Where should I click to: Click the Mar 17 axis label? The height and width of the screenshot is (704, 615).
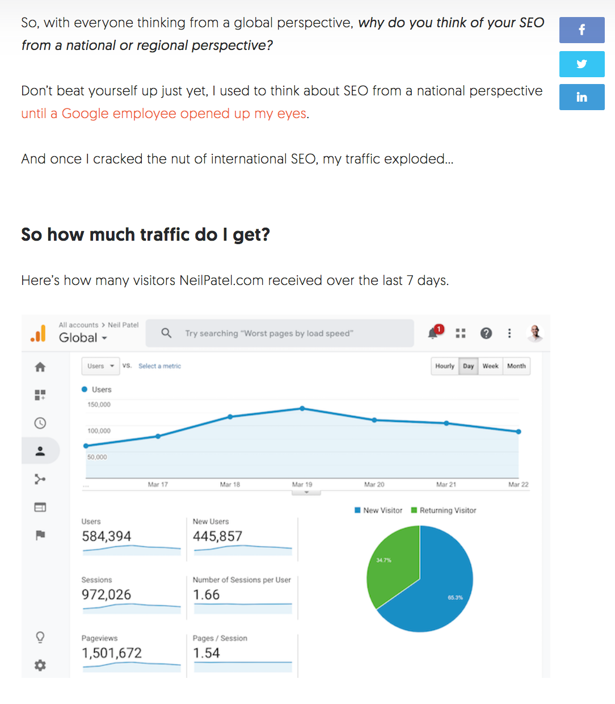(x=158, y=485)
